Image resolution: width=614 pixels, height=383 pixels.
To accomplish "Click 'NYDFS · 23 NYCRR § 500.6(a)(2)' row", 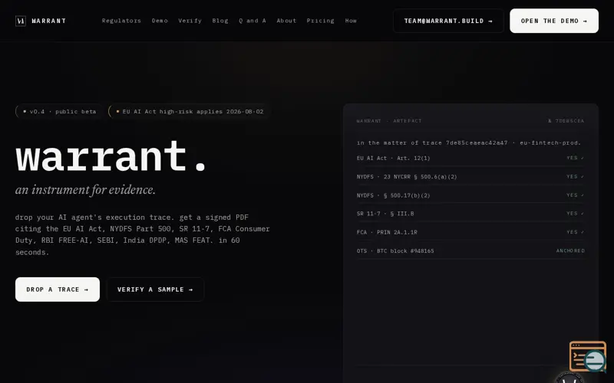I will pos(470,177).
